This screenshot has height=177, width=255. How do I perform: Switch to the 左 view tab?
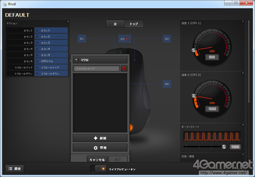pos(115,24)
